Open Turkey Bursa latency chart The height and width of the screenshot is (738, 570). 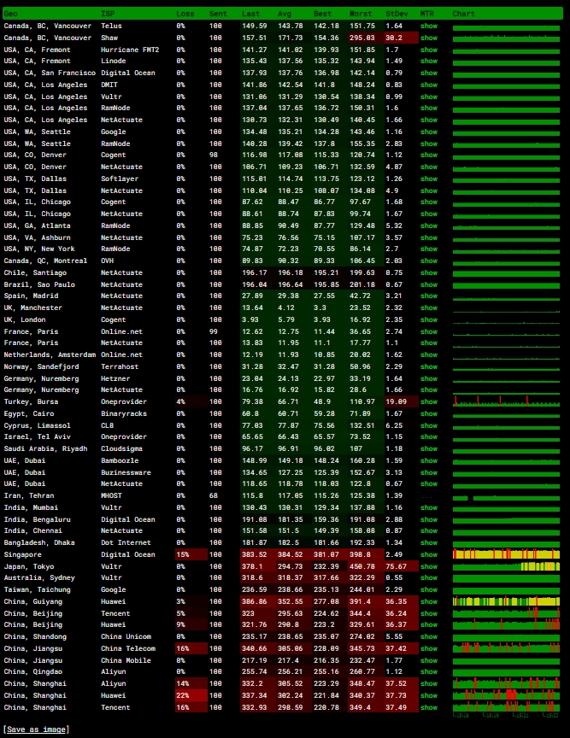click(507, 401)
